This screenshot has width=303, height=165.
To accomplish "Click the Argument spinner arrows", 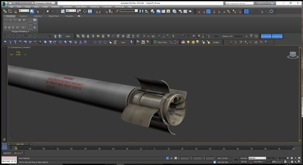I will coord(22,153).
